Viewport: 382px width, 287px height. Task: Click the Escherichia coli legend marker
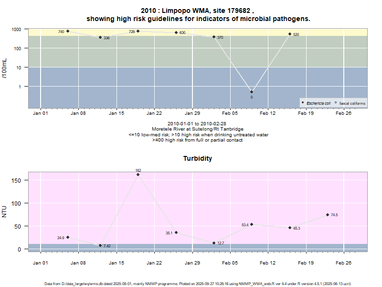pos(303,103)
